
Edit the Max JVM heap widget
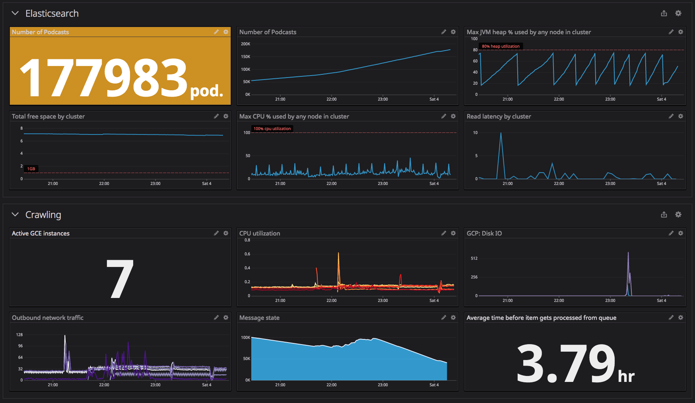pos(671,32)
